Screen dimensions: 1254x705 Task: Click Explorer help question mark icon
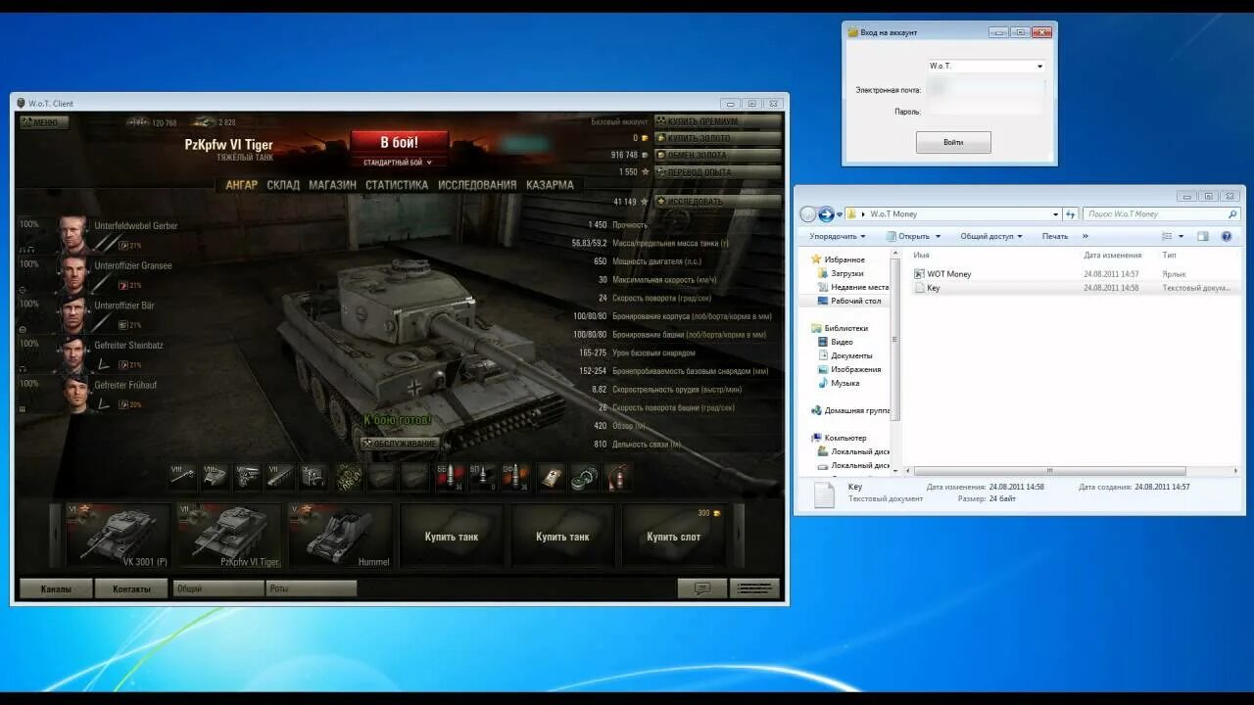pyautogui.click(x=1227, y=236)
